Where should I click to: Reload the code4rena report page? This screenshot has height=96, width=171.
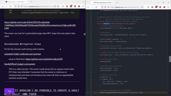pos(10,6)
